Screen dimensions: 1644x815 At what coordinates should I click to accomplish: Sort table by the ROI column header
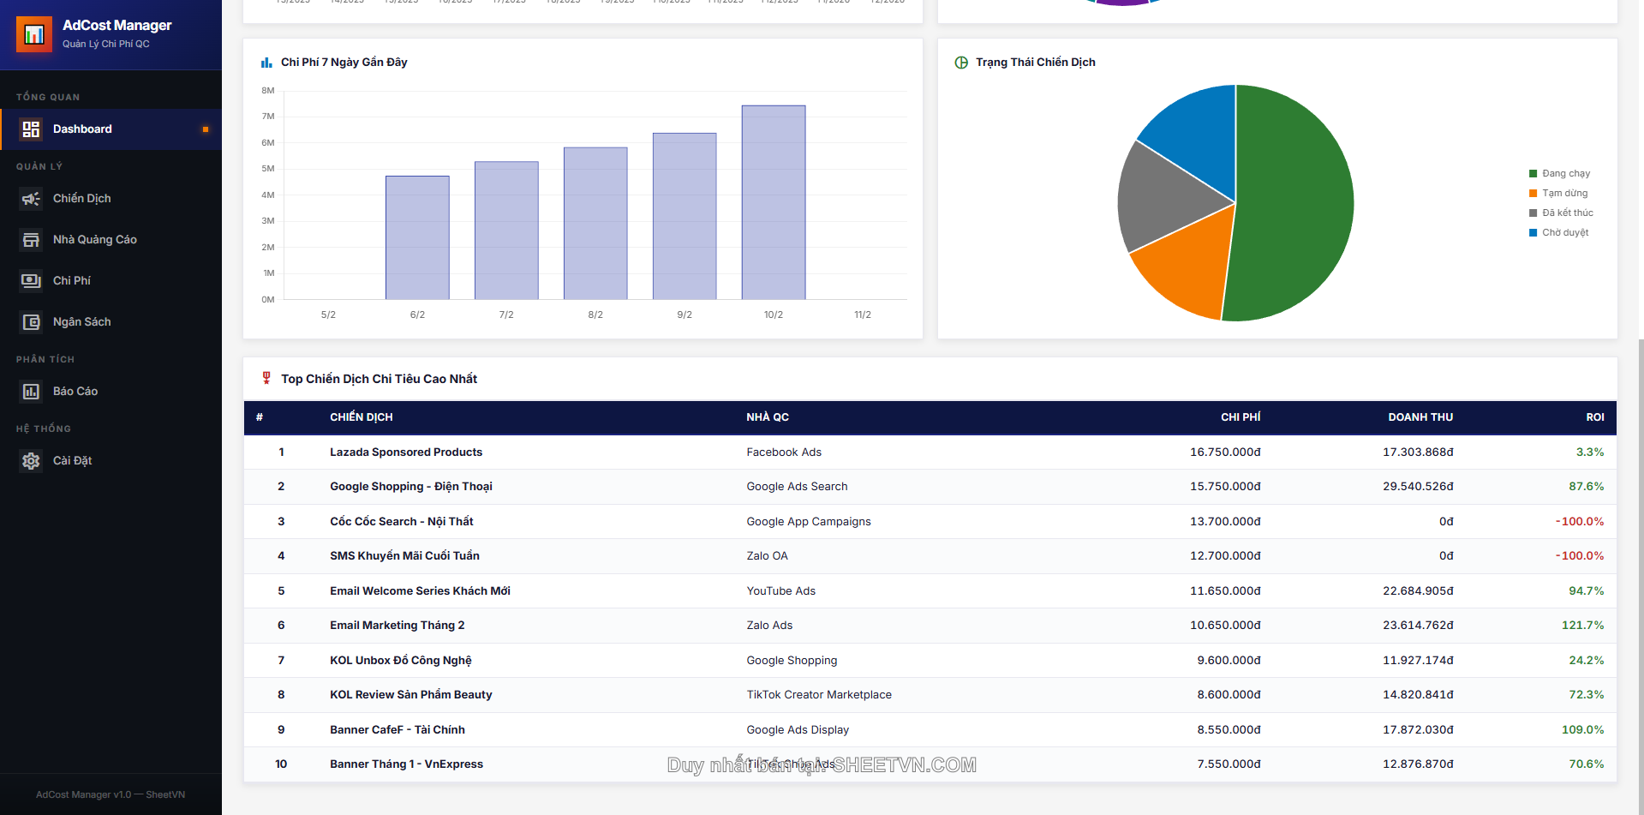coord(1594,417)
